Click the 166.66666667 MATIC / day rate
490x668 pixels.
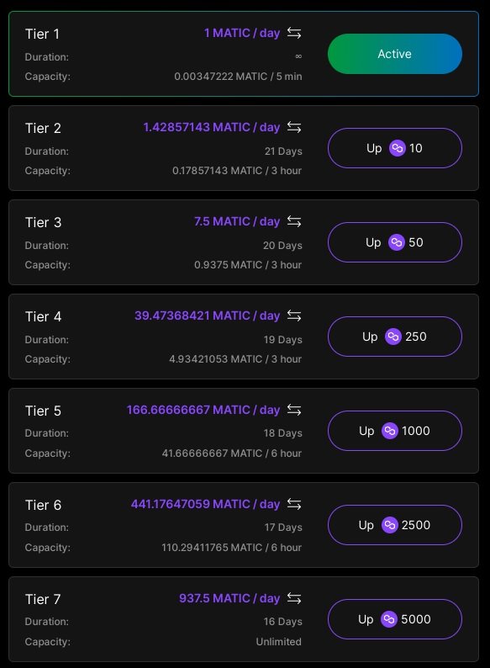pos(203,410)
